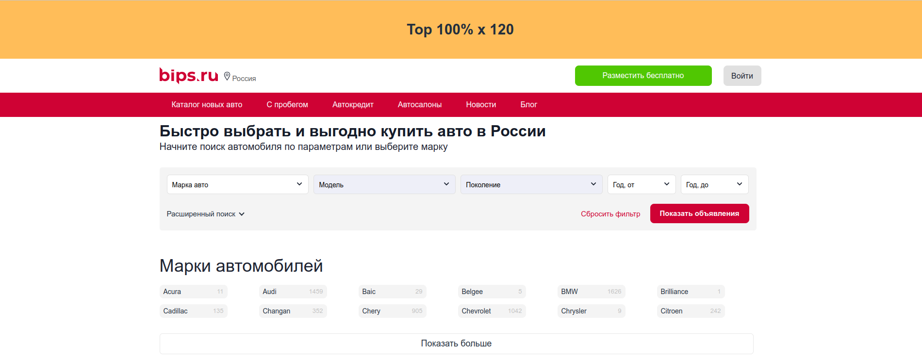Click Разместить бесплатно button

tap(643, 76)
